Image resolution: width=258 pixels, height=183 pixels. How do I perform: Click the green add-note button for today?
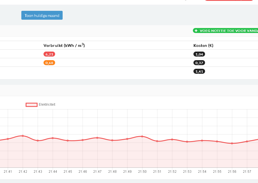point(225,30)
